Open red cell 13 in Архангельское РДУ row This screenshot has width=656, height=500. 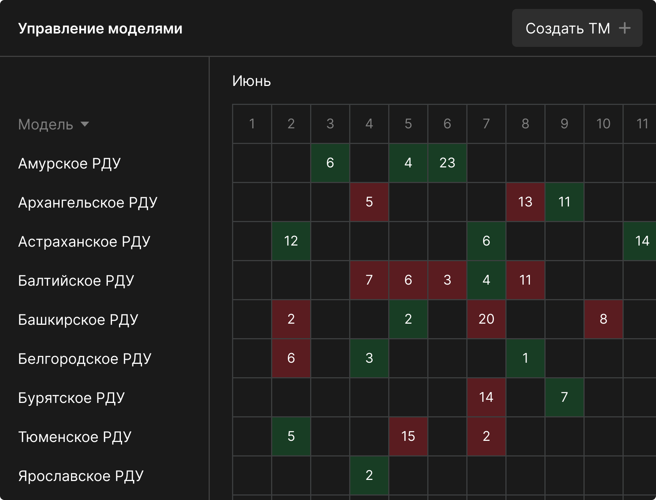click(525, 202)
